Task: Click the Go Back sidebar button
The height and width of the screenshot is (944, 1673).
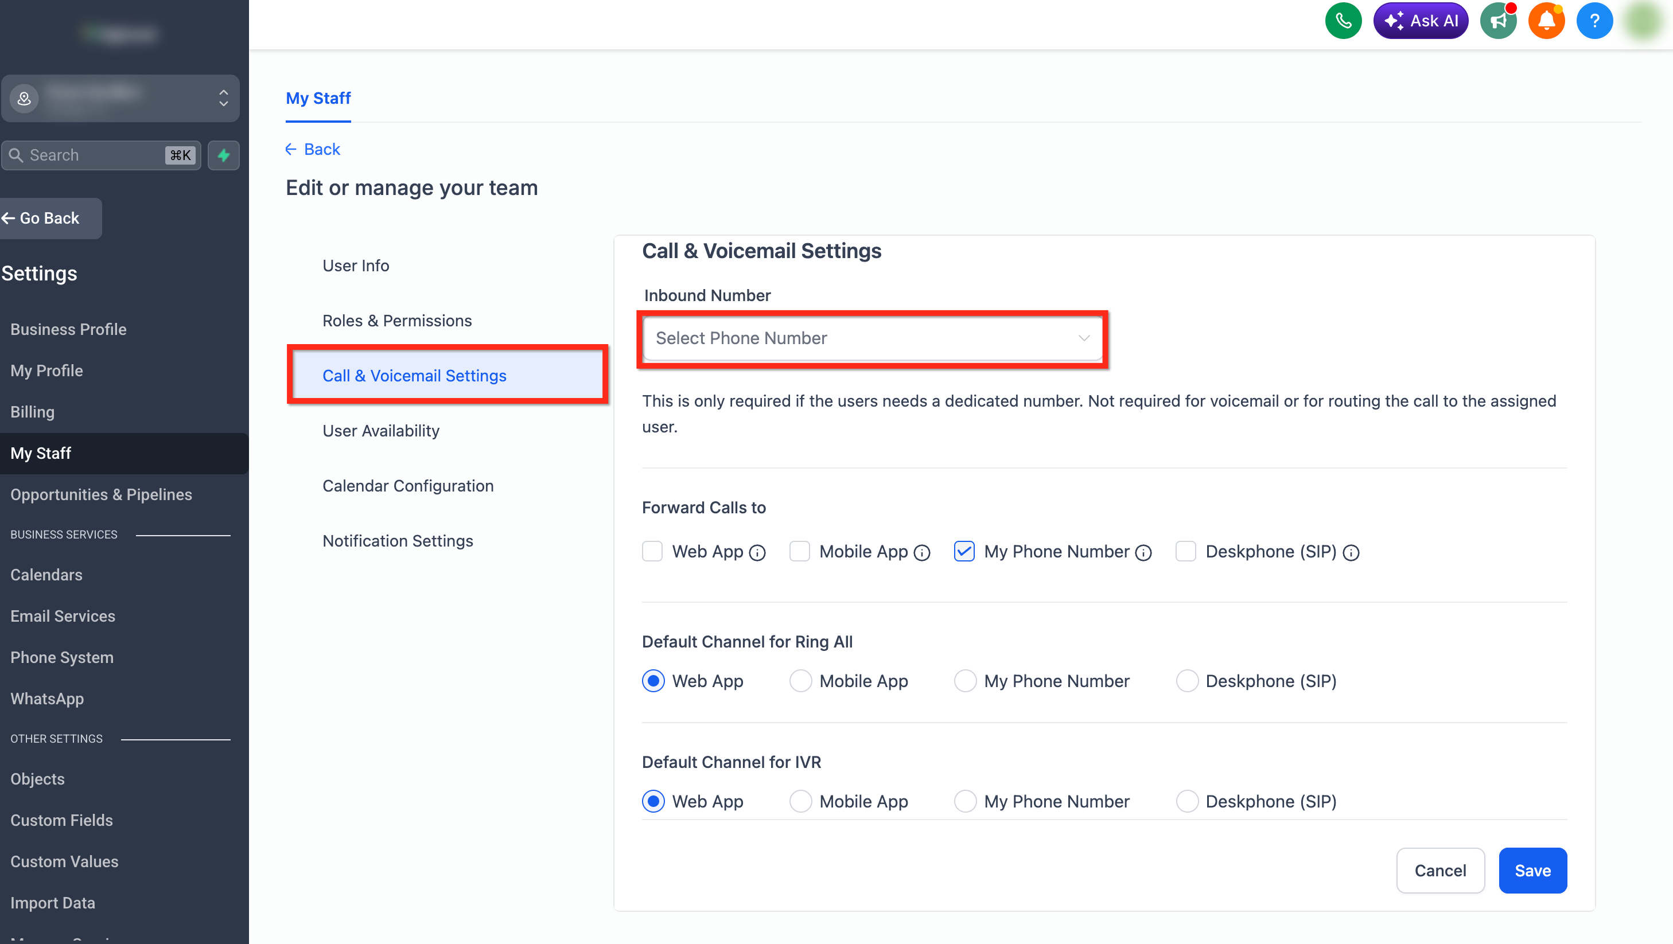Action: pyautogui.click(x=49, y=218)
